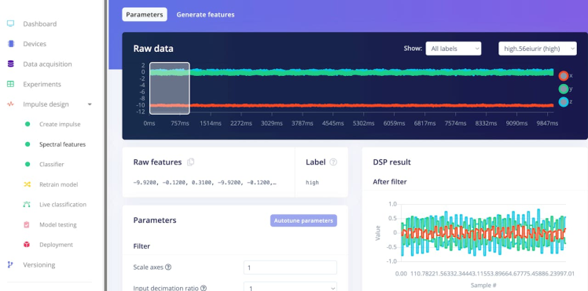The width and height of the screenshot is (588, 291).
Task: Open Devices in sidebar
Action: coord(35,44)
